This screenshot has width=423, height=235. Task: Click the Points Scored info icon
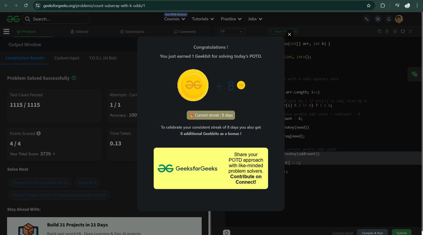tap(38, 134)
